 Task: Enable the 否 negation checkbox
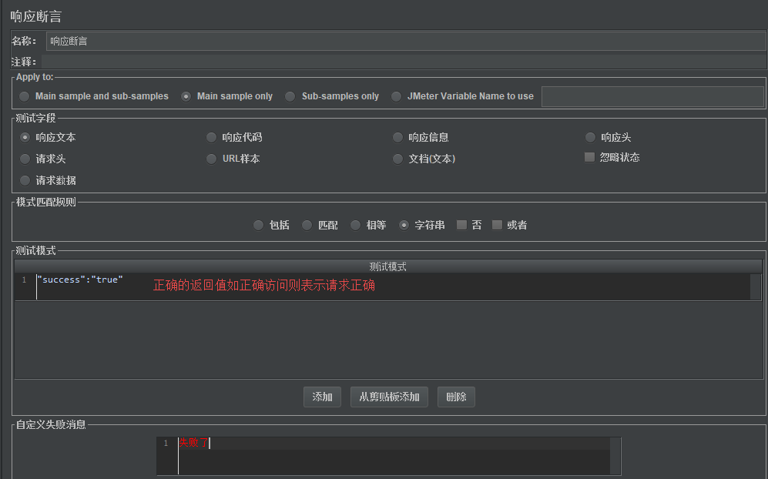tap(461, 225)
